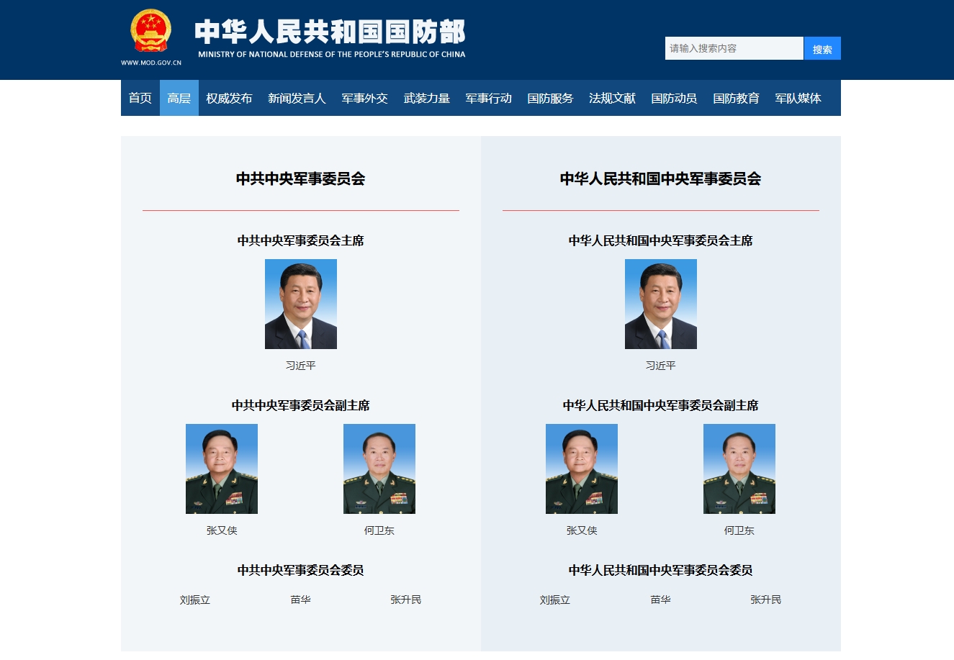Open the 军事外交 menu item
Viewport: 954px width, 660px height.
click(364, 98)
